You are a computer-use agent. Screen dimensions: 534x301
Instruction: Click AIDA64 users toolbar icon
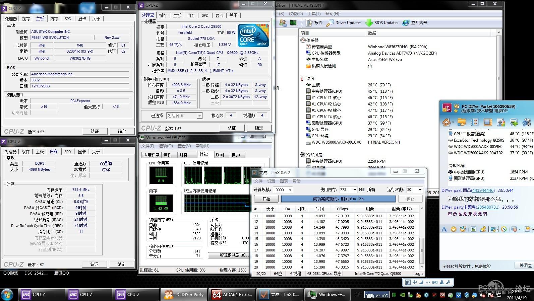(x=283, y=23)
